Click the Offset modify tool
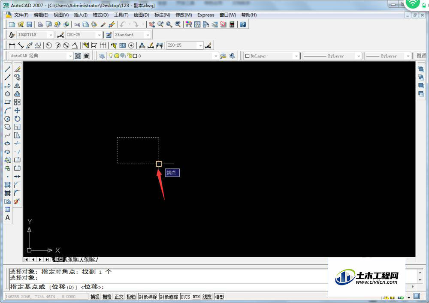The height and width of the screenshot is (303, 429). pos(17,94)
